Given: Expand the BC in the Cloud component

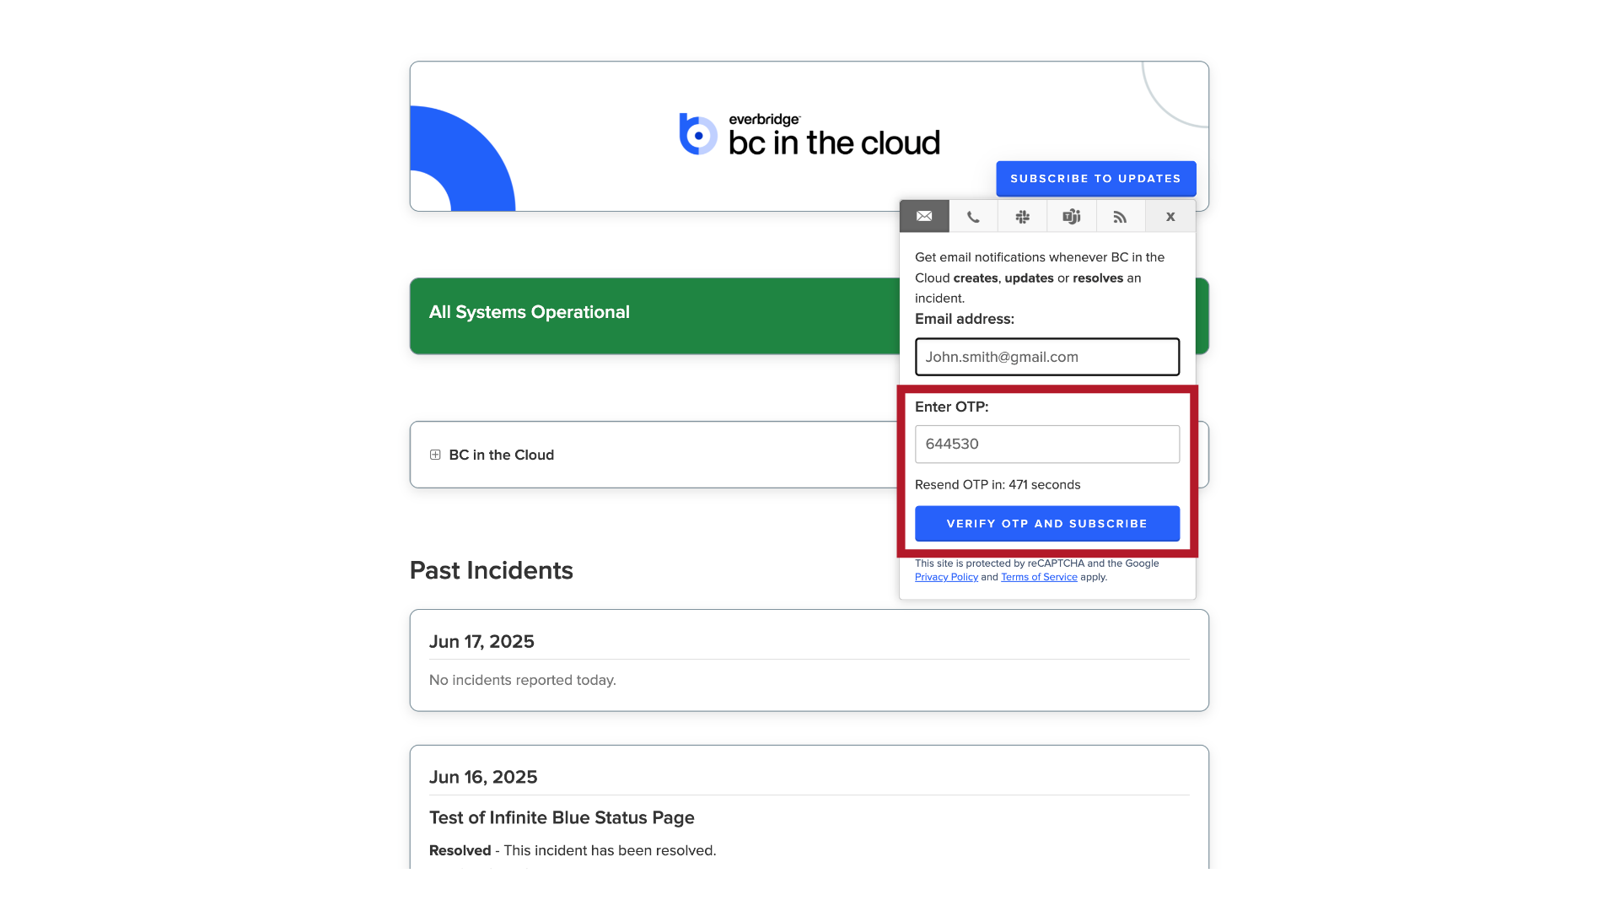Looking at the screenshot, I should 435,455.
